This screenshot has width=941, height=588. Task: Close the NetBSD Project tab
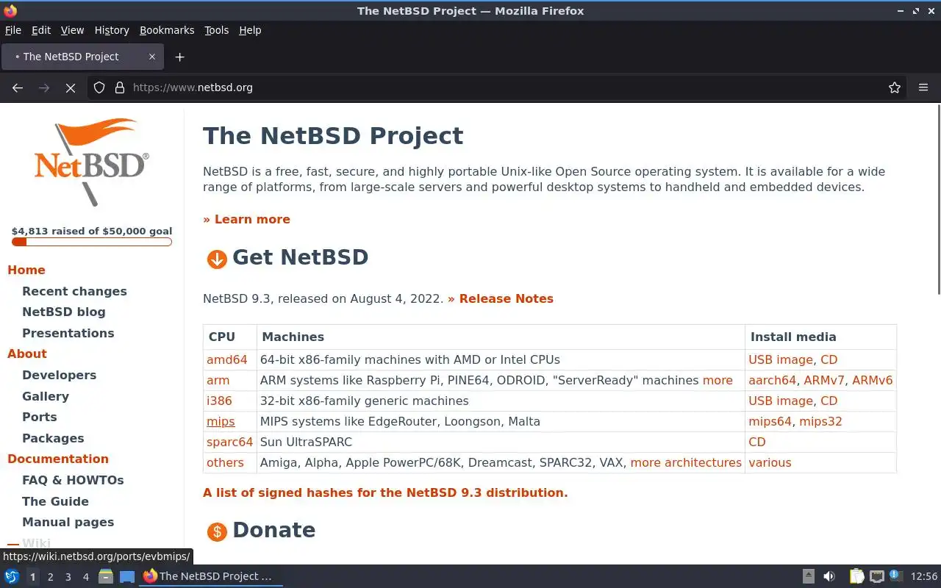(x=152, y=57)
